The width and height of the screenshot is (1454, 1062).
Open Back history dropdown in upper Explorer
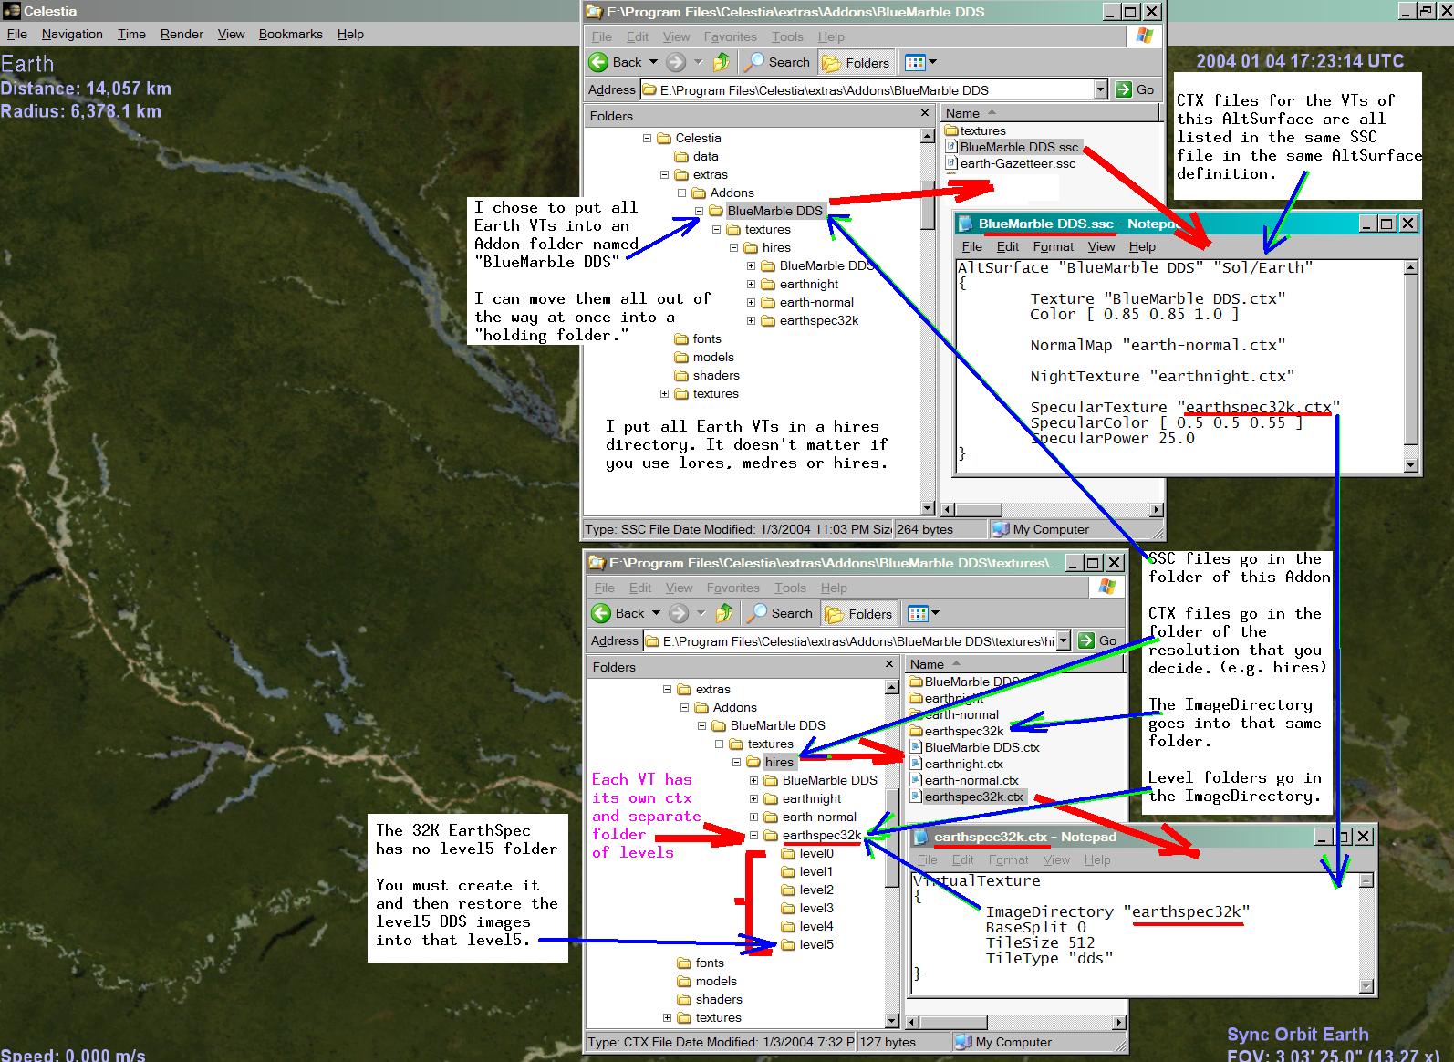(x=653, y=62)
